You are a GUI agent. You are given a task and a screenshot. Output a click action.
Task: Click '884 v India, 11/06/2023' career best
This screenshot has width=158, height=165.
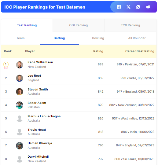click(138, 132)
